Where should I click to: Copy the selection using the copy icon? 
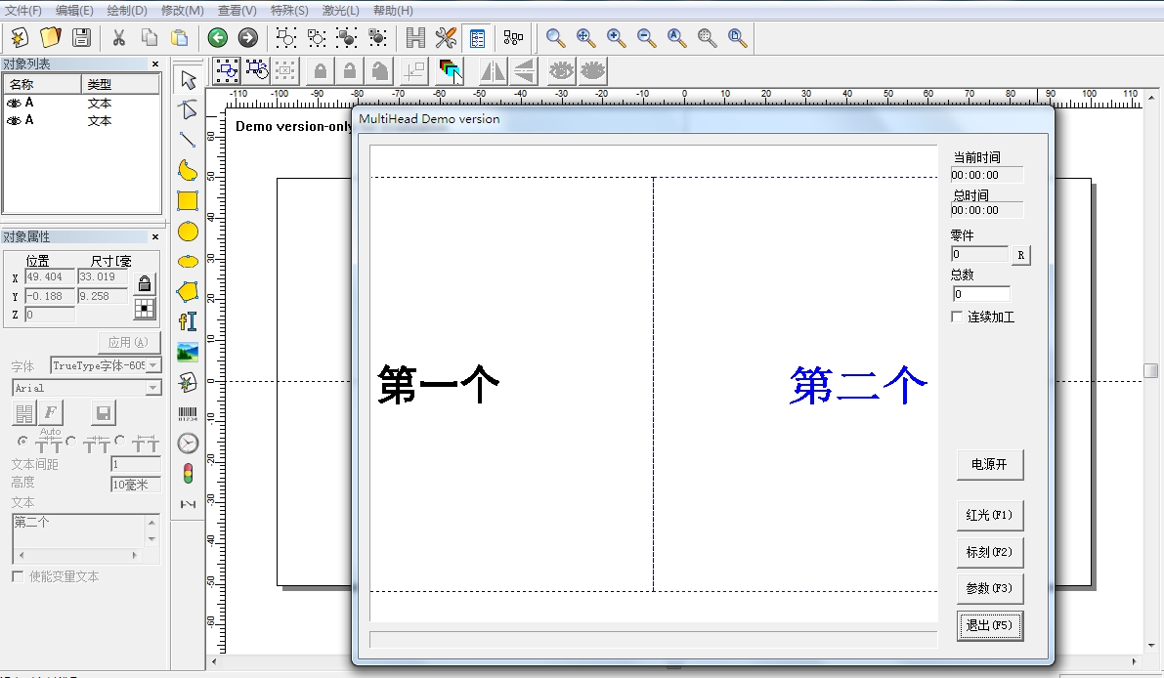click(150, 37)
